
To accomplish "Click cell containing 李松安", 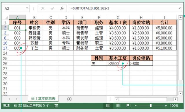I will pos(34,28).
